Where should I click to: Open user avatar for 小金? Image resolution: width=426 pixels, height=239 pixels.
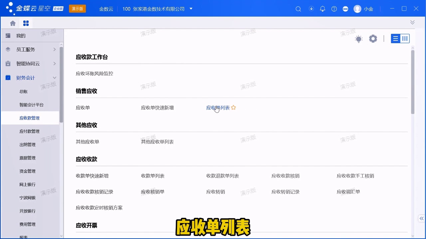[x=357, y=9]
